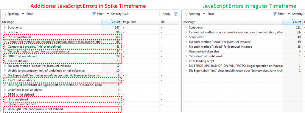Select 'No such method "reload"' row with count 12
This screenshot has width=305, height=113.
click(x=89, y=66)
